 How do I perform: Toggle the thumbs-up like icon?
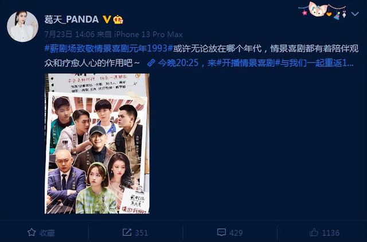[314, 232]
